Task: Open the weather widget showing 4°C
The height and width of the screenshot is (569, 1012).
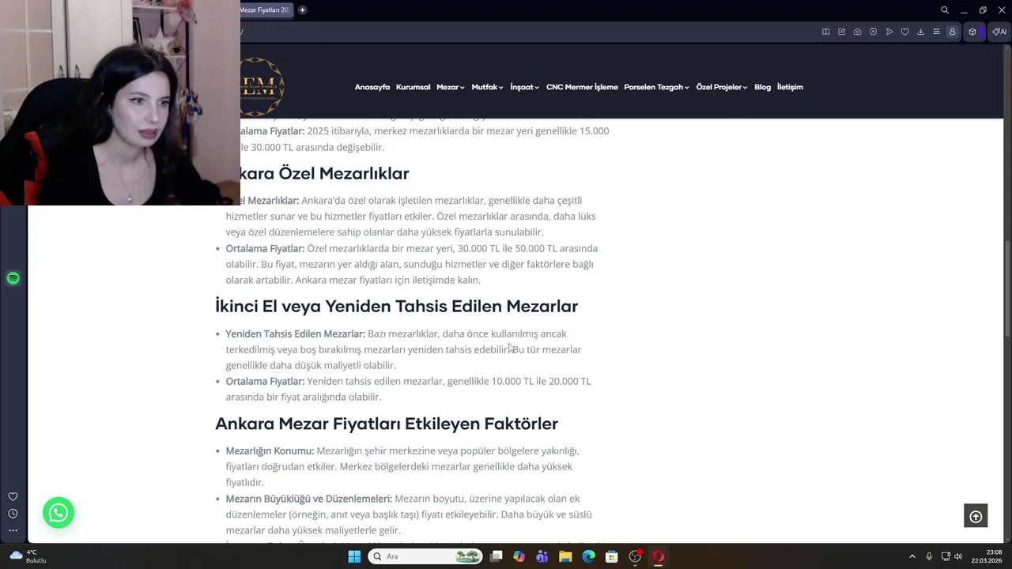Action: (x=28, y=556)
